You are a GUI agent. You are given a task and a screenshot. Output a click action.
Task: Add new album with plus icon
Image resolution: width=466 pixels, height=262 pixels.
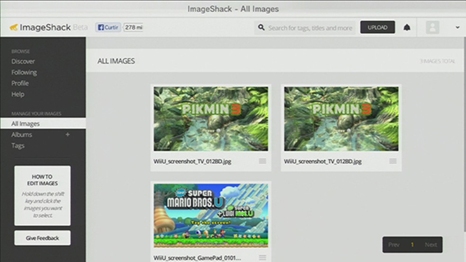coord(67,135)
